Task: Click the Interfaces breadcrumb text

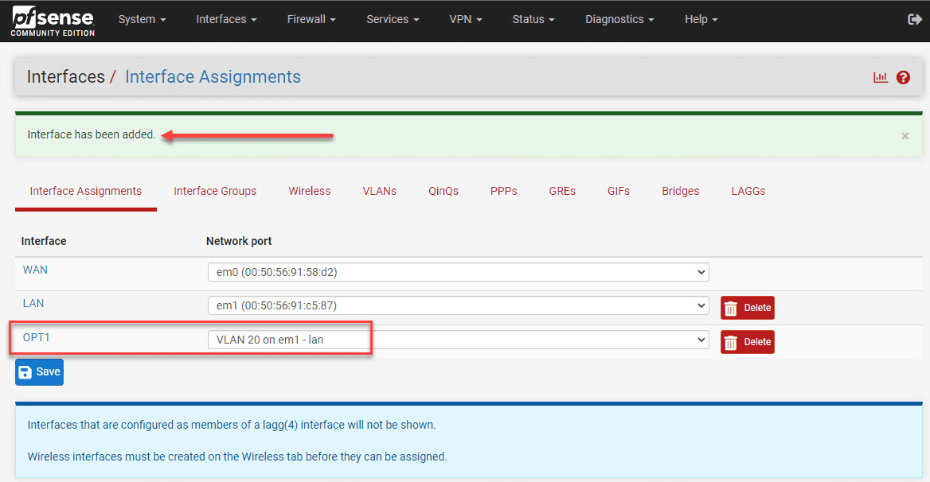Action: point(66,77)
